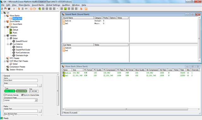Toggle the In Memory type button

click(x=10, y=91)
